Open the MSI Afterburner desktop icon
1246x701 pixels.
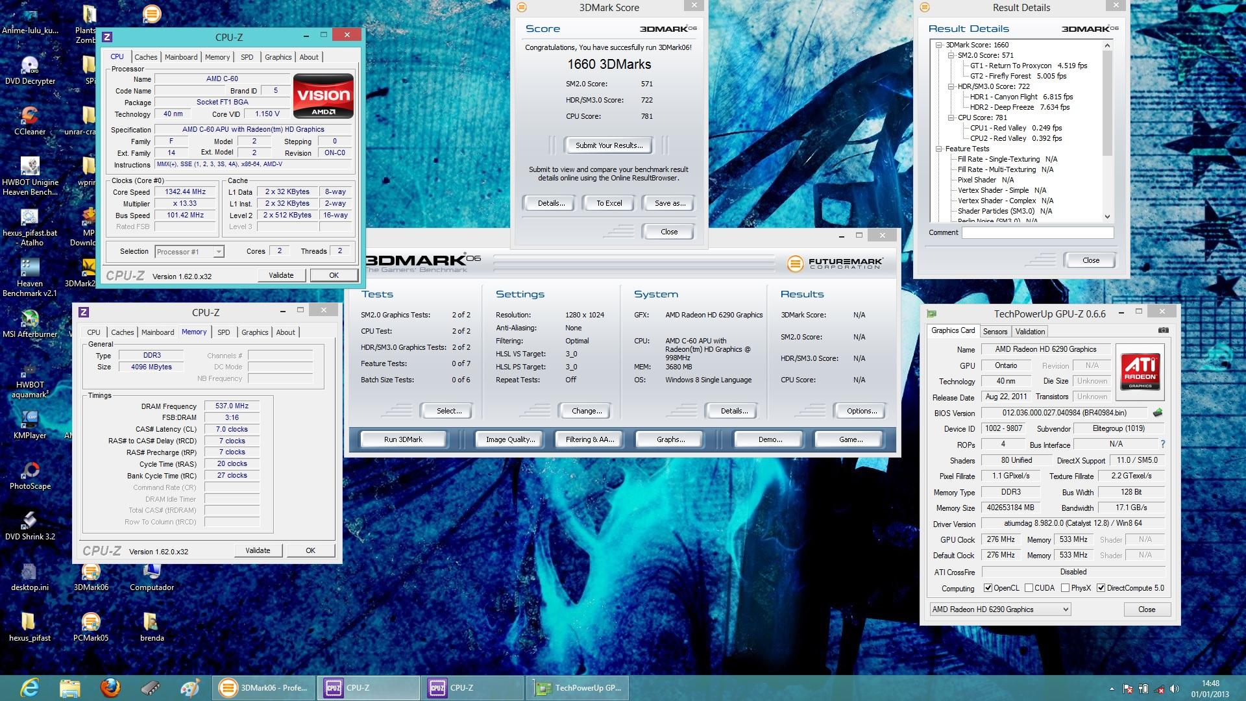point(30,325)
